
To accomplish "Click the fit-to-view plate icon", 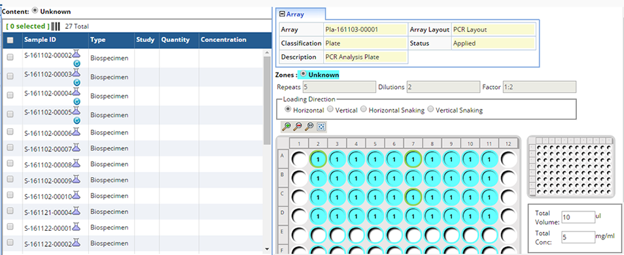I will point(321,126).
